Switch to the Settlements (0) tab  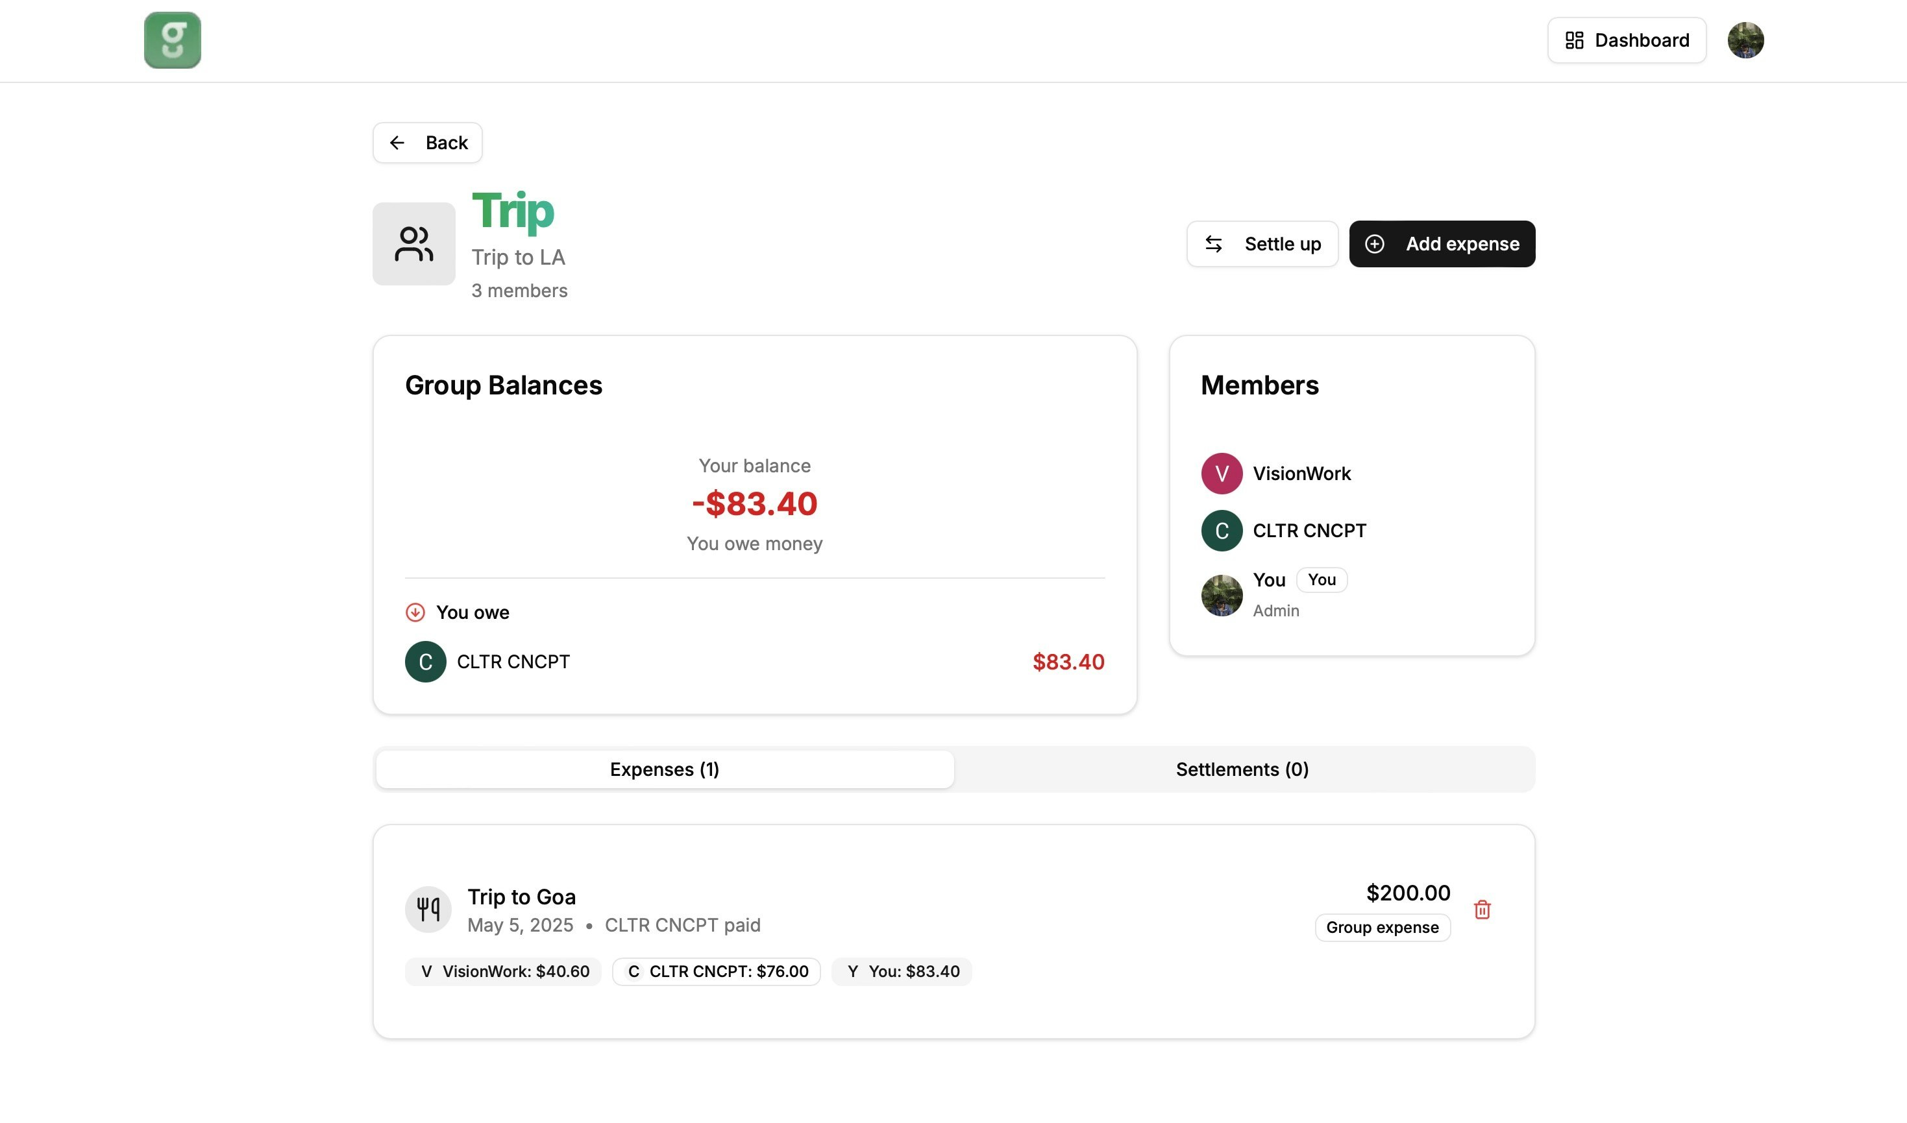coord(1242,769)
